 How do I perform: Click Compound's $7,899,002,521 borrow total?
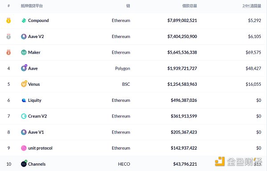coord(182,21)
